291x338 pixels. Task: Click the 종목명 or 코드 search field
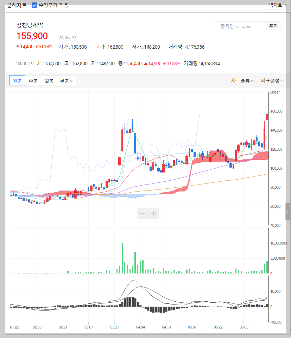240,26
